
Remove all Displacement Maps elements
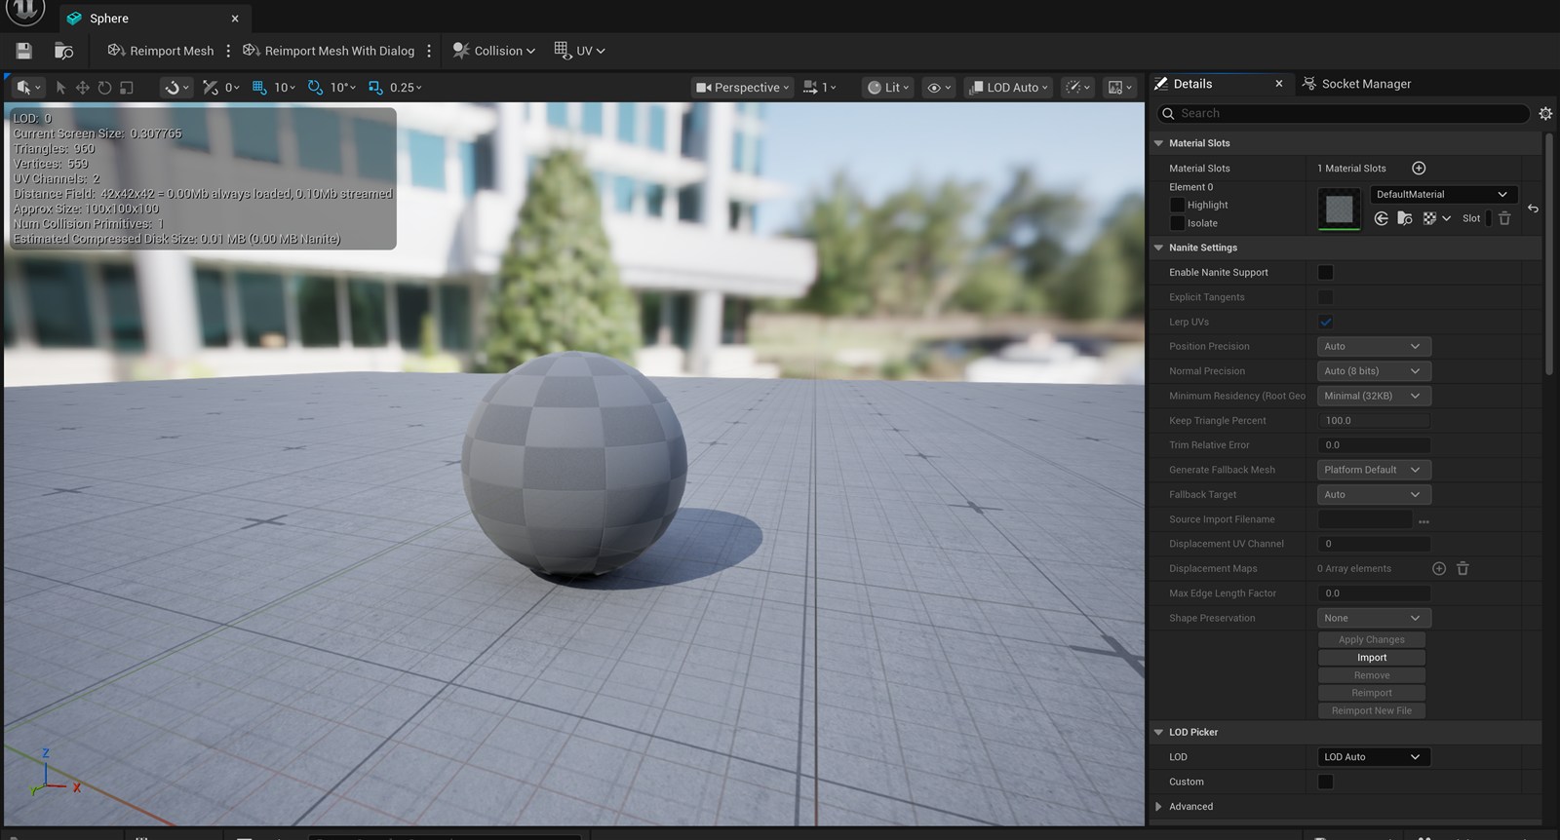point(1462,569)
